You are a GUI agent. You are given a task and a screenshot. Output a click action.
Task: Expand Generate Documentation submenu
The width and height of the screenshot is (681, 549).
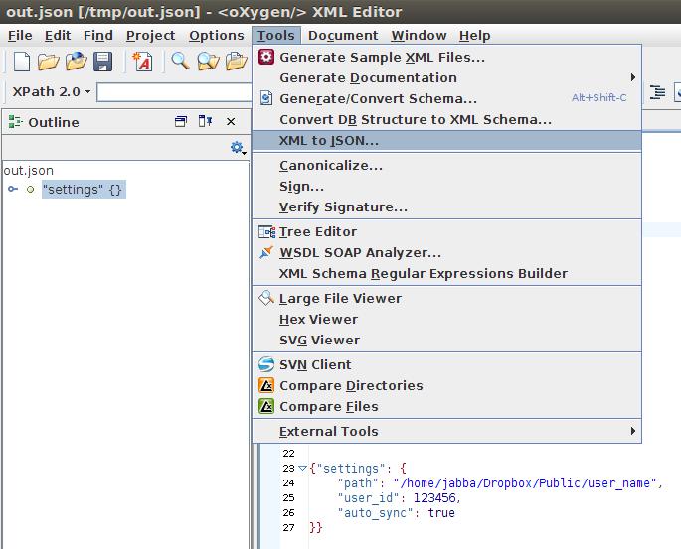[447, 77]
